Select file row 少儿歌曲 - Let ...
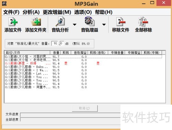This screenshot has width=172, height=130. tap(83, 74)
